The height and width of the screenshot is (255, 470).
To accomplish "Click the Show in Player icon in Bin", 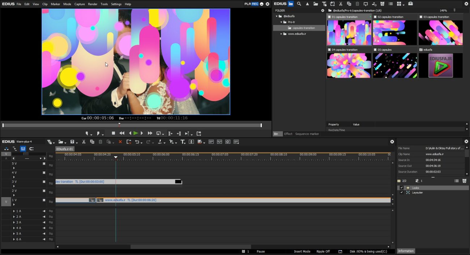I will 366,4.
